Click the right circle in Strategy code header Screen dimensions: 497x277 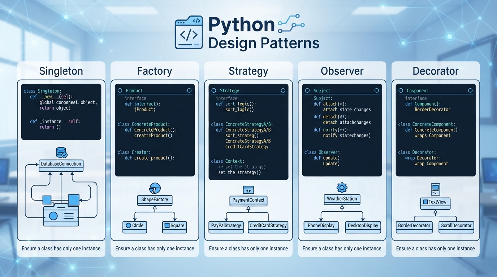[283, 91]
